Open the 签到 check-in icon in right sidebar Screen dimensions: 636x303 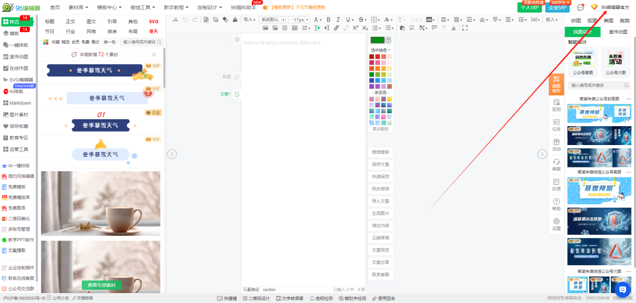click(x=556, y=105)
